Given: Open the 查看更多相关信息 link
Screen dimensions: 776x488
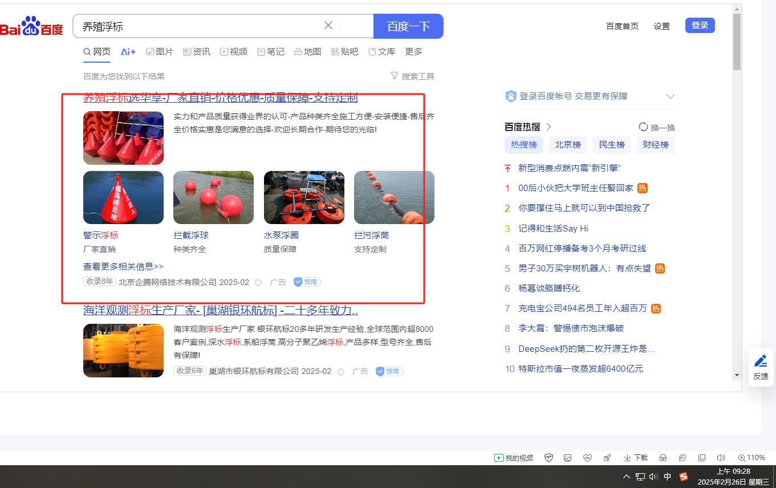Looking at the screenshot, I should [123, 266].
